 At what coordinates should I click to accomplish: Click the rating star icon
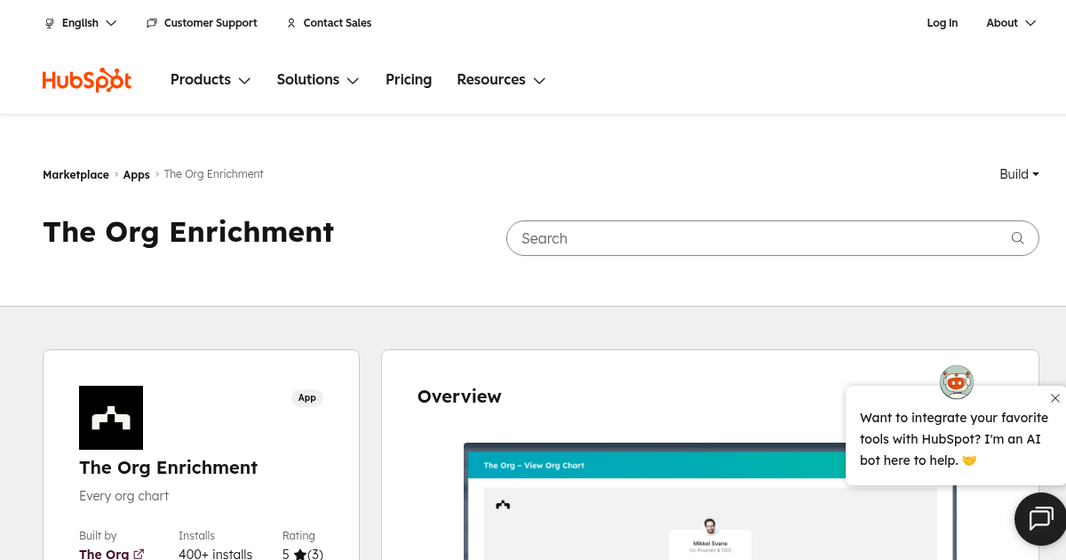[300, 554]
